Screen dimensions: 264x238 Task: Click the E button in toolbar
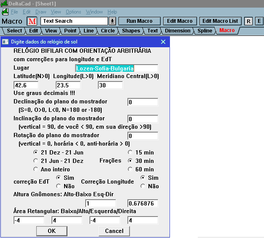click(259, 21)
